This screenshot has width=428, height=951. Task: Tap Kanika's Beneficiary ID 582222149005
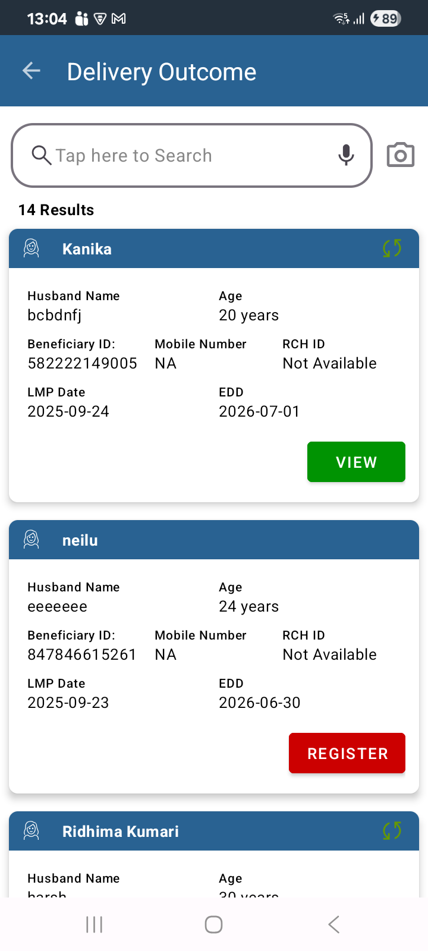82,363
